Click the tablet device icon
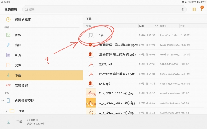 coord(8,101)
